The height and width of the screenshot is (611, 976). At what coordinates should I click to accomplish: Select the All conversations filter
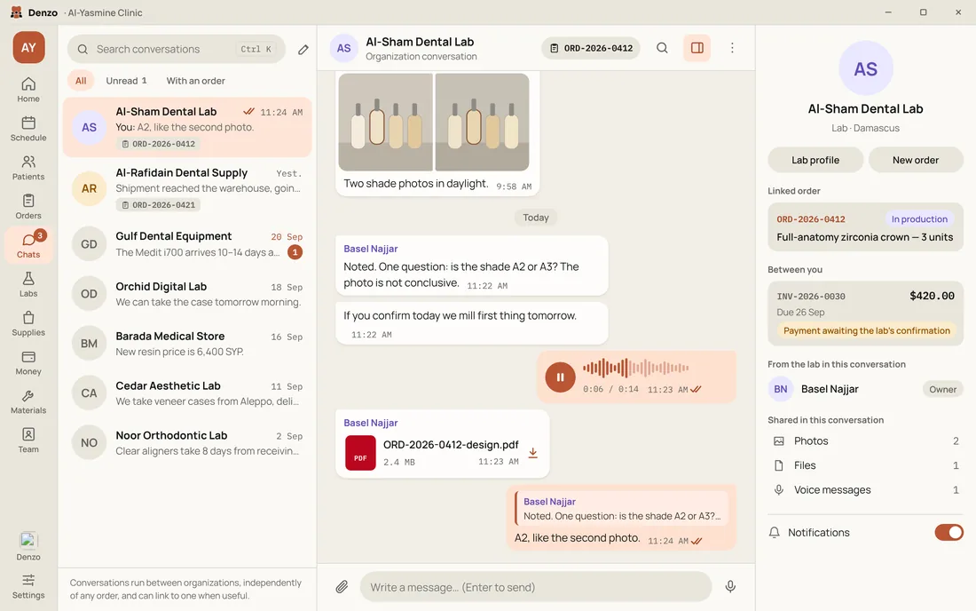coord(81,81)
